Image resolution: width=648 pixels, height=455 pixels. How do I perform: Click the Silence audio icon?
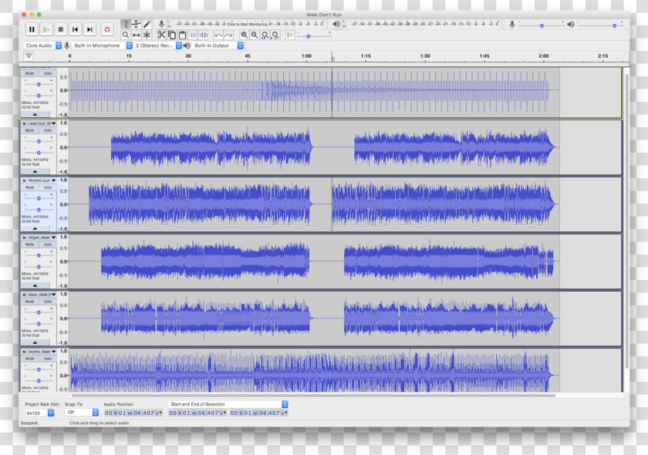point(204,35)
